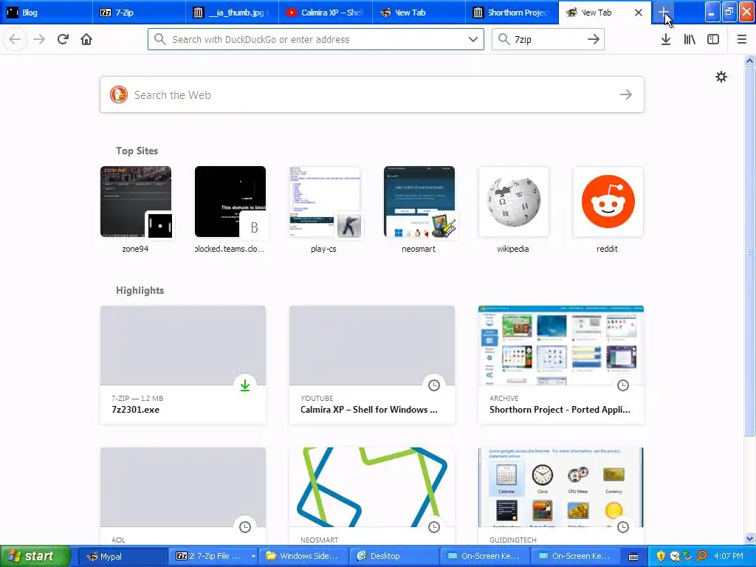Focus the address bar field

pos(316,39)
